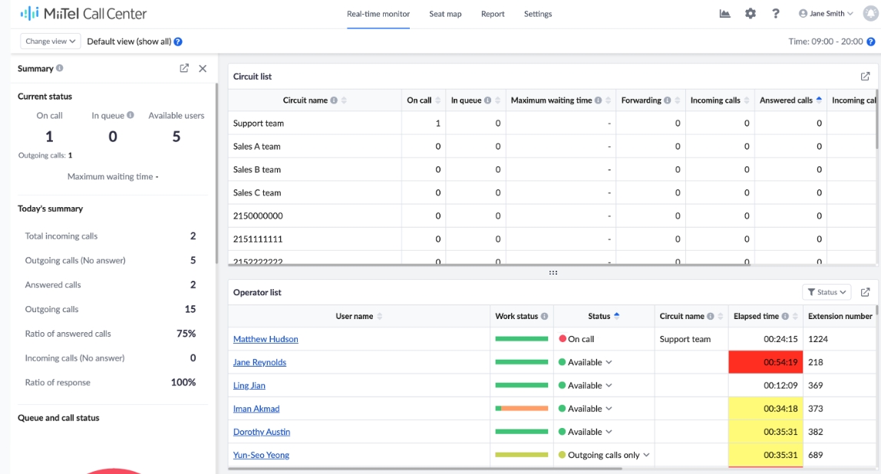Pop out the Operator list panel
Viewport: 881px width, 474px height.
pyautogui.click(x=865, y=292)
